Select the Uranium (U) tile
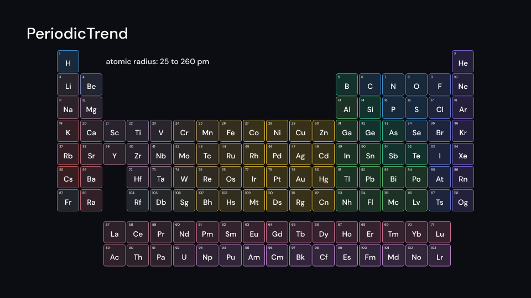The width and height of the screenshot is (531, 298). pyautogui.click(x=184, y=256)
